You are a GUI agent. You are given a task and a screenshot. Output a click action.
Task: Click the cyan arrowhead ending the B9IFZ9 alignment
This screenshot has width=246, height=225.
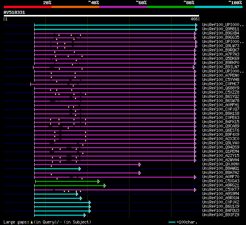(85, 215)
